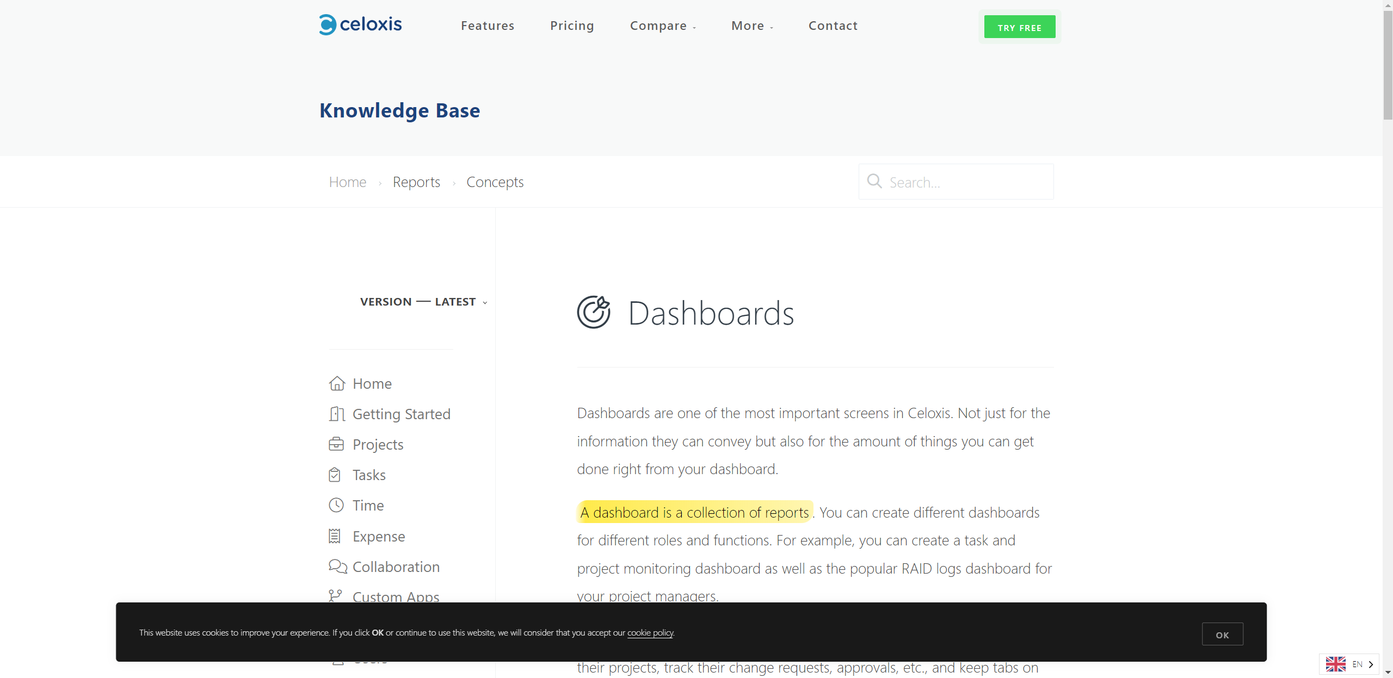Image resolution: width=1393 pixels, height=678 pixels.
Task: Open the Projects sidebar link
Action: (x=378, y=444)
